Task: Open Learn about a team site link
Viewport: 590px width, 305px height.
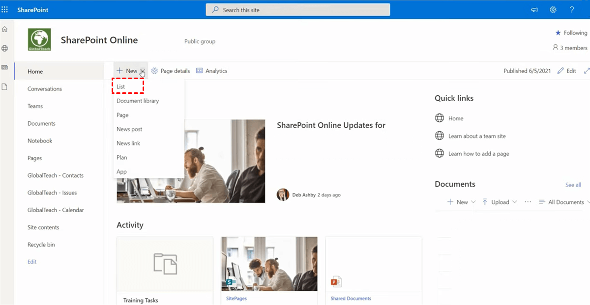Action: (x=477, y=136)
